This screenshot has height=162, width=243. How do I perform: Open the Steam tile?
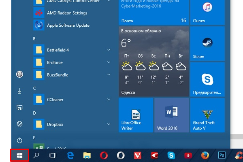[207, 44]
